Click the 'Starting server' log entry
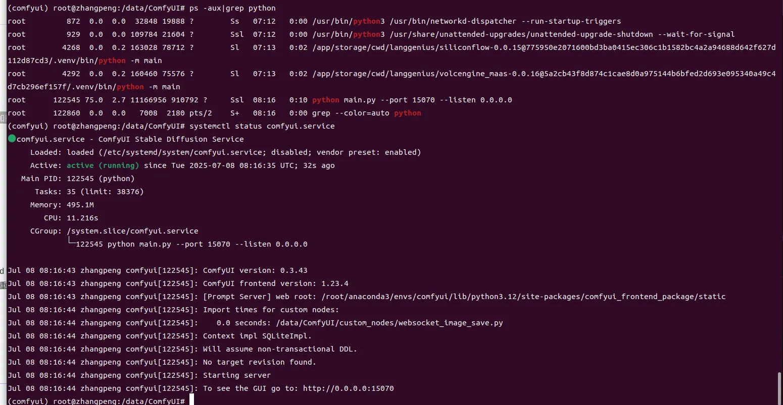Screen dimensions: 783x405 [x=237, y=375]
